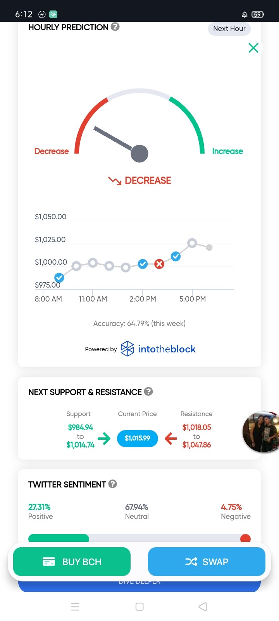Open Hourly Prediction help question mark

tap(115, 27)
